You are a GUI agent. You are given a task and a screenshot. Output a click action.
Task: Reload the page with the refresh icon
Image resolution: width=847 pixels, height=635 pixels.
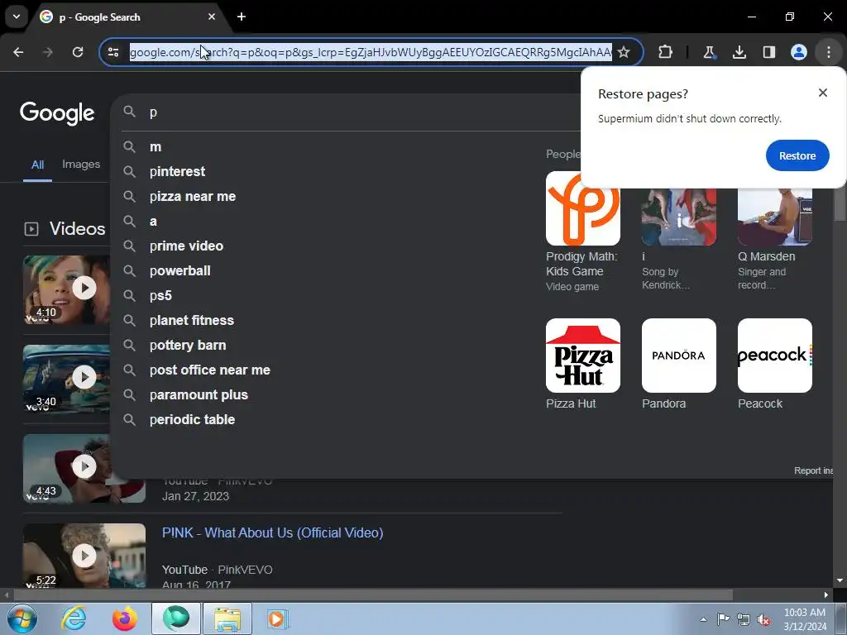point(78,52)
